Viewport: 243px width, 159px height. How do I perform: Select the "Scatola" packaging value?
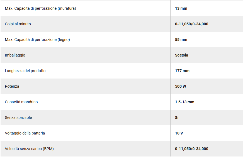(181, 55)
